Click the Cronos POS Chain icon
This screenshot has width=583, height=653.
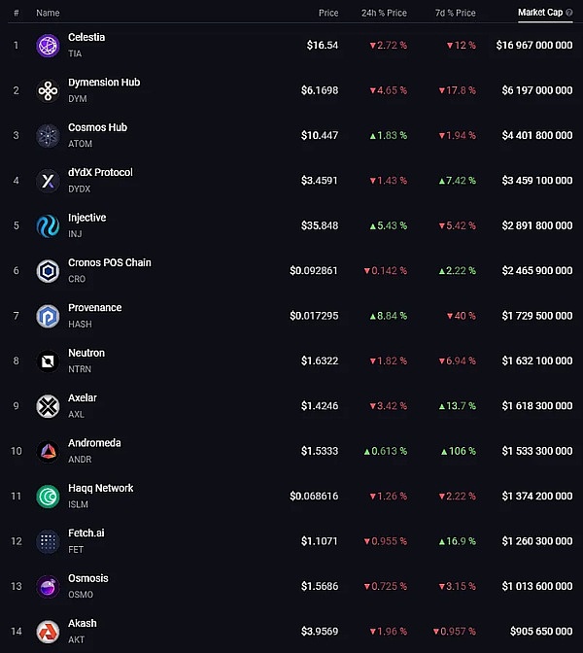pyautogui.click(x=48, y=270)
